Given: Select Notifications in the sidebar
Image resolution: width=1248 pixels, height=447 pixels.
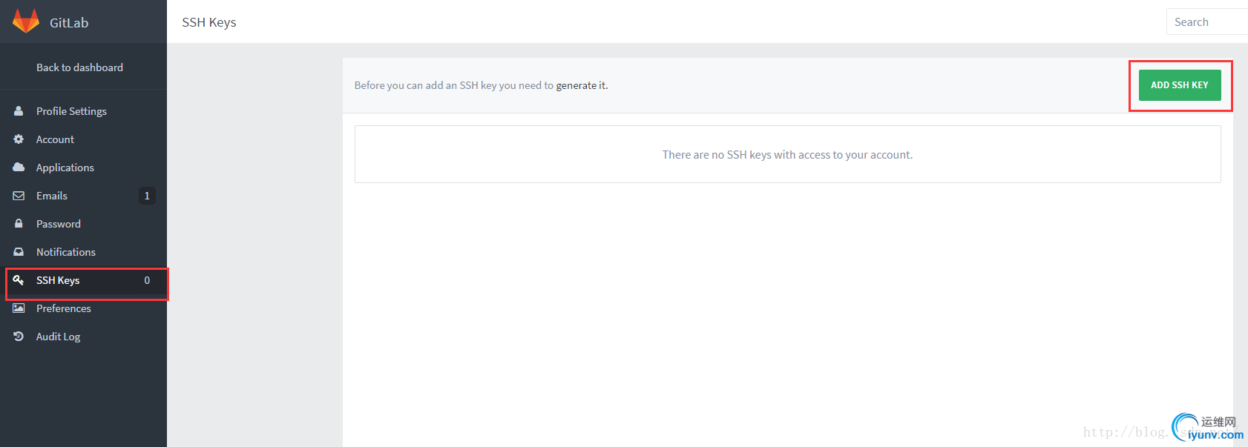Looking at the screenshot, I should [x=65, y=252].
